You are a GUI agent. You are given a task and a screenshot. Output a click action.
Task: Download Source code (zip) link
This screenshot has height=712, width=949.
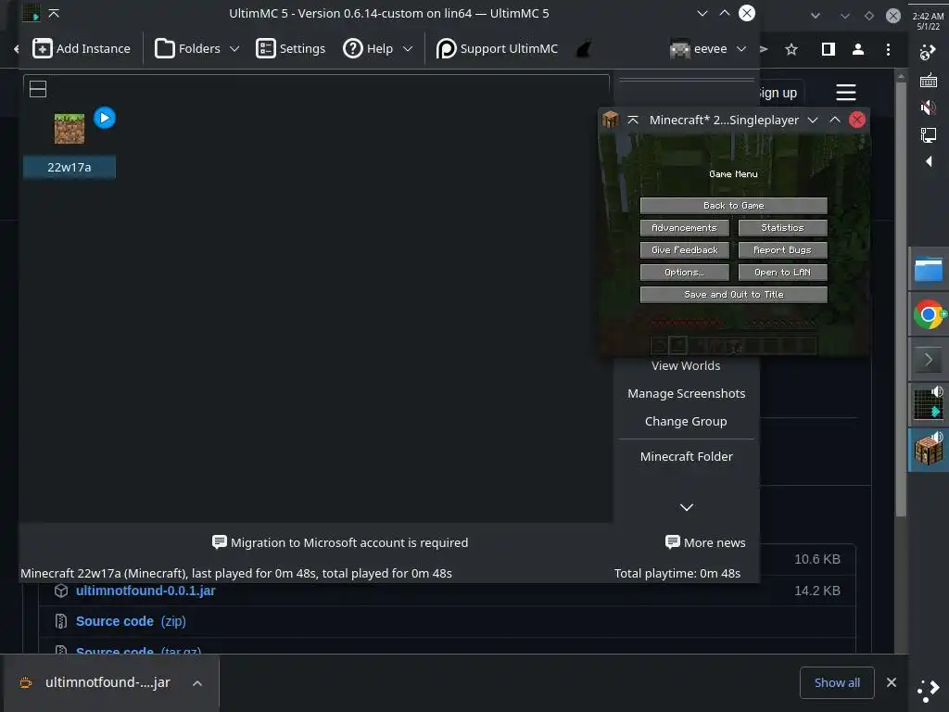tap(131, 621)
